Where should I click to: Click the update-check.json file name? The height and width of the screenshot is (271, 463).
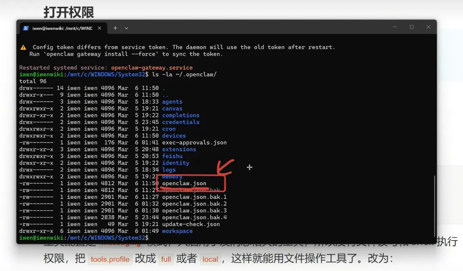[191, 224]
